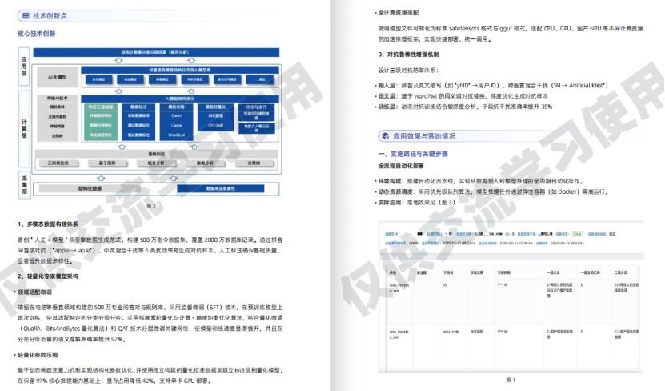Click the 应用效果与落地情况 section header icon
Viewport: 665px width, 391px height.
click(385, 136)
